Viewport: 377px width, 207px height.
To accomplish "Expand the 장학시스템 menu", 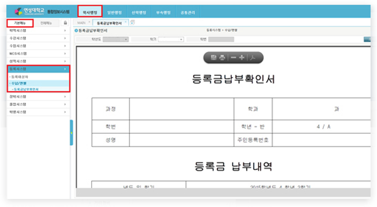I will [38, 96].
